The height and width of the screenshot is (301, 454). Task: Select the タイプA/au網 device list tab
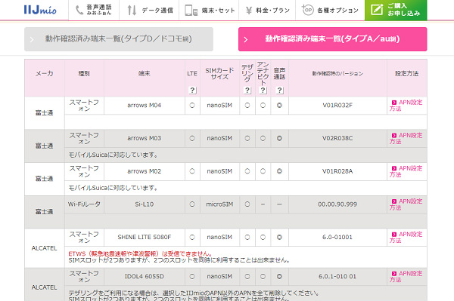(x=332, y=39)
